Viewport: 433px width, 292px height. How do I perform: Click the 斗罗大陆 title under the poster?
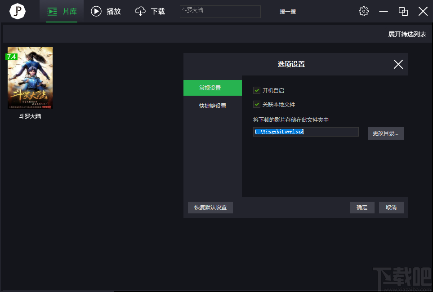pyautogui.click(x=30, y=116)
